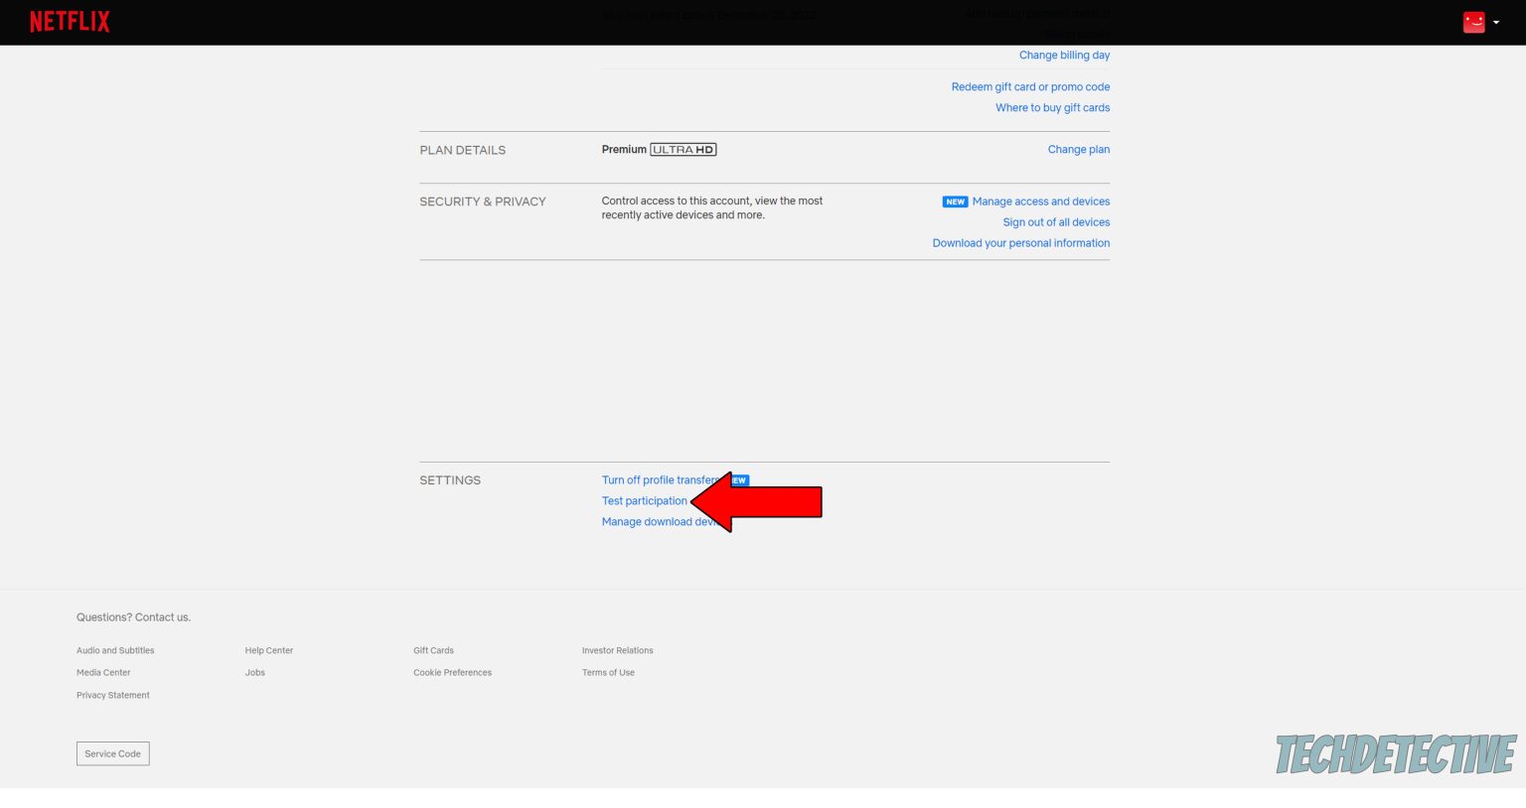Open Cookie Preferences
The width and height of the screenshot is (1526, 808).
coord(452,672)
